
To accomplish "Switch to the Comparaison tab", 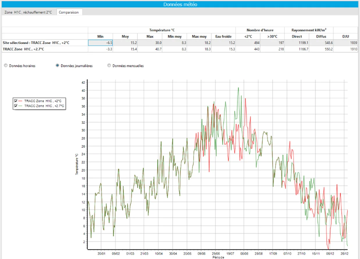I will point(69,12).
